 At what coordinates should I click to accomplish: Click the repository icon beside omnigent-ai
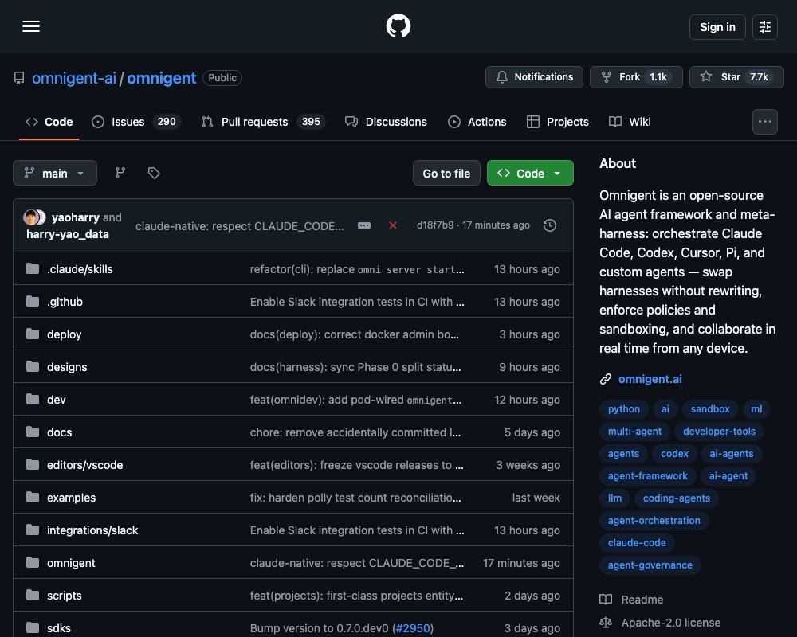(19, 78)
